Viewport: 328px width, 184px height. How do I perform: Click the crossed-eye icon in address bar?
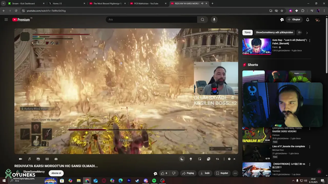[276, 11]
